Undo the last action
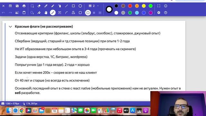Image resolution: width=206 pixels, height=116 pixels. [4, 13]
